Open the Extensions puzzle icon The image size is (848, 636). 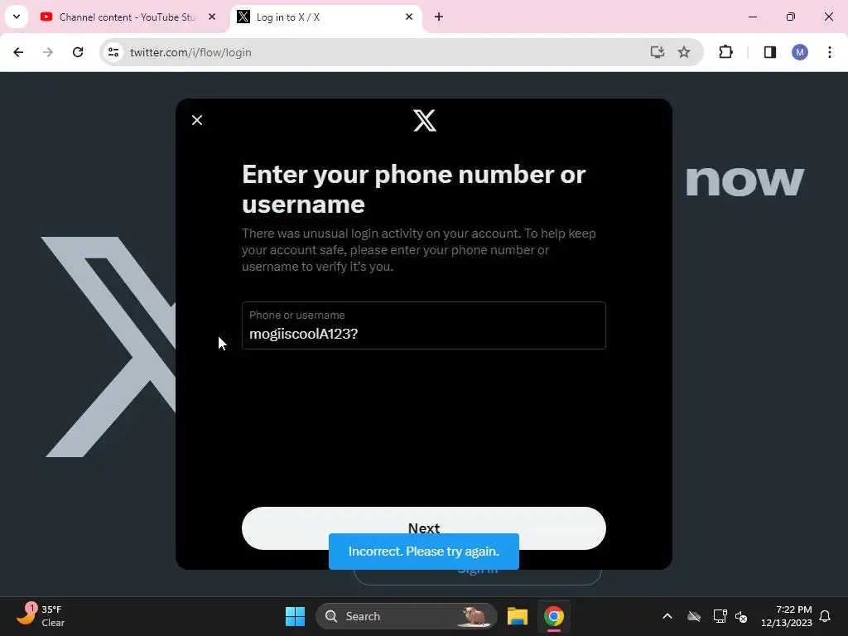coord(725,52)
